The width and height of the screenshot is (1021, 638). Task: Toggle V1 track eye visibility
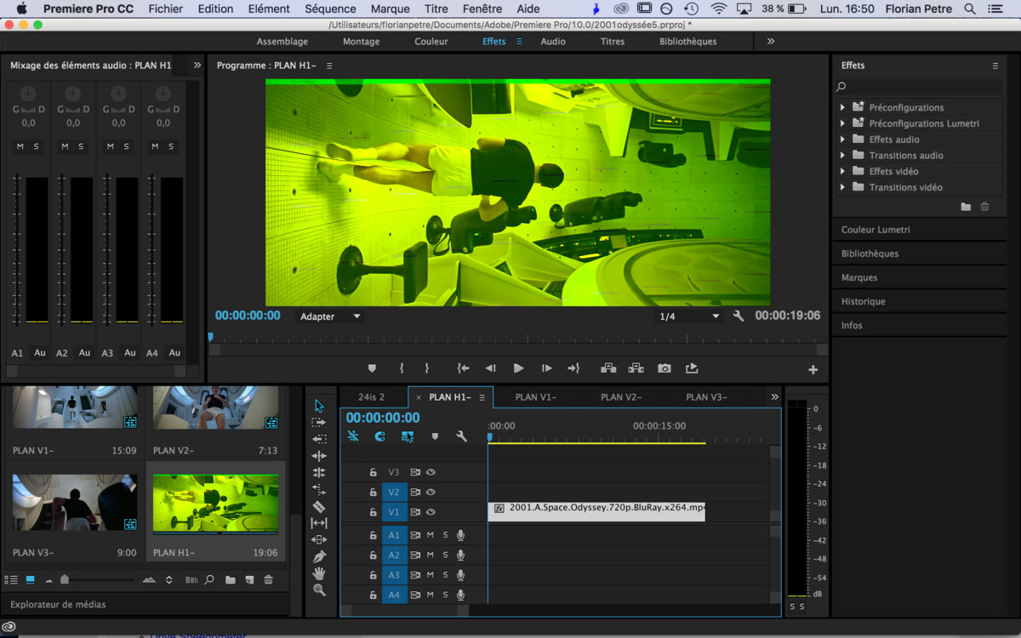click(431, 512)
